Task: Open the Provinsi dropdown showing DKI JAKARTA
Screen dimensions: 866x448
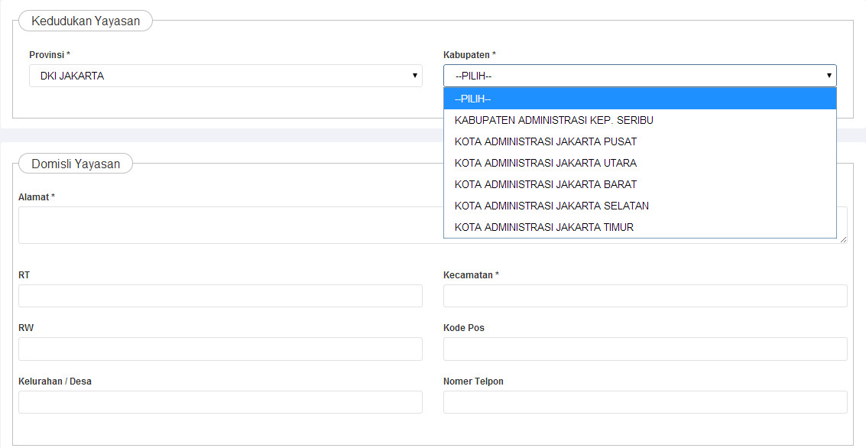Action: 225,76
